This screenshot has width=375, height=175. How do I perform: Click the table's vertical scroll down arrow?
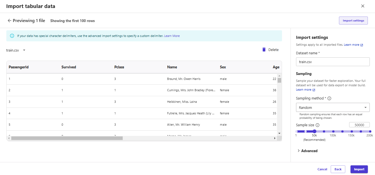279,133
